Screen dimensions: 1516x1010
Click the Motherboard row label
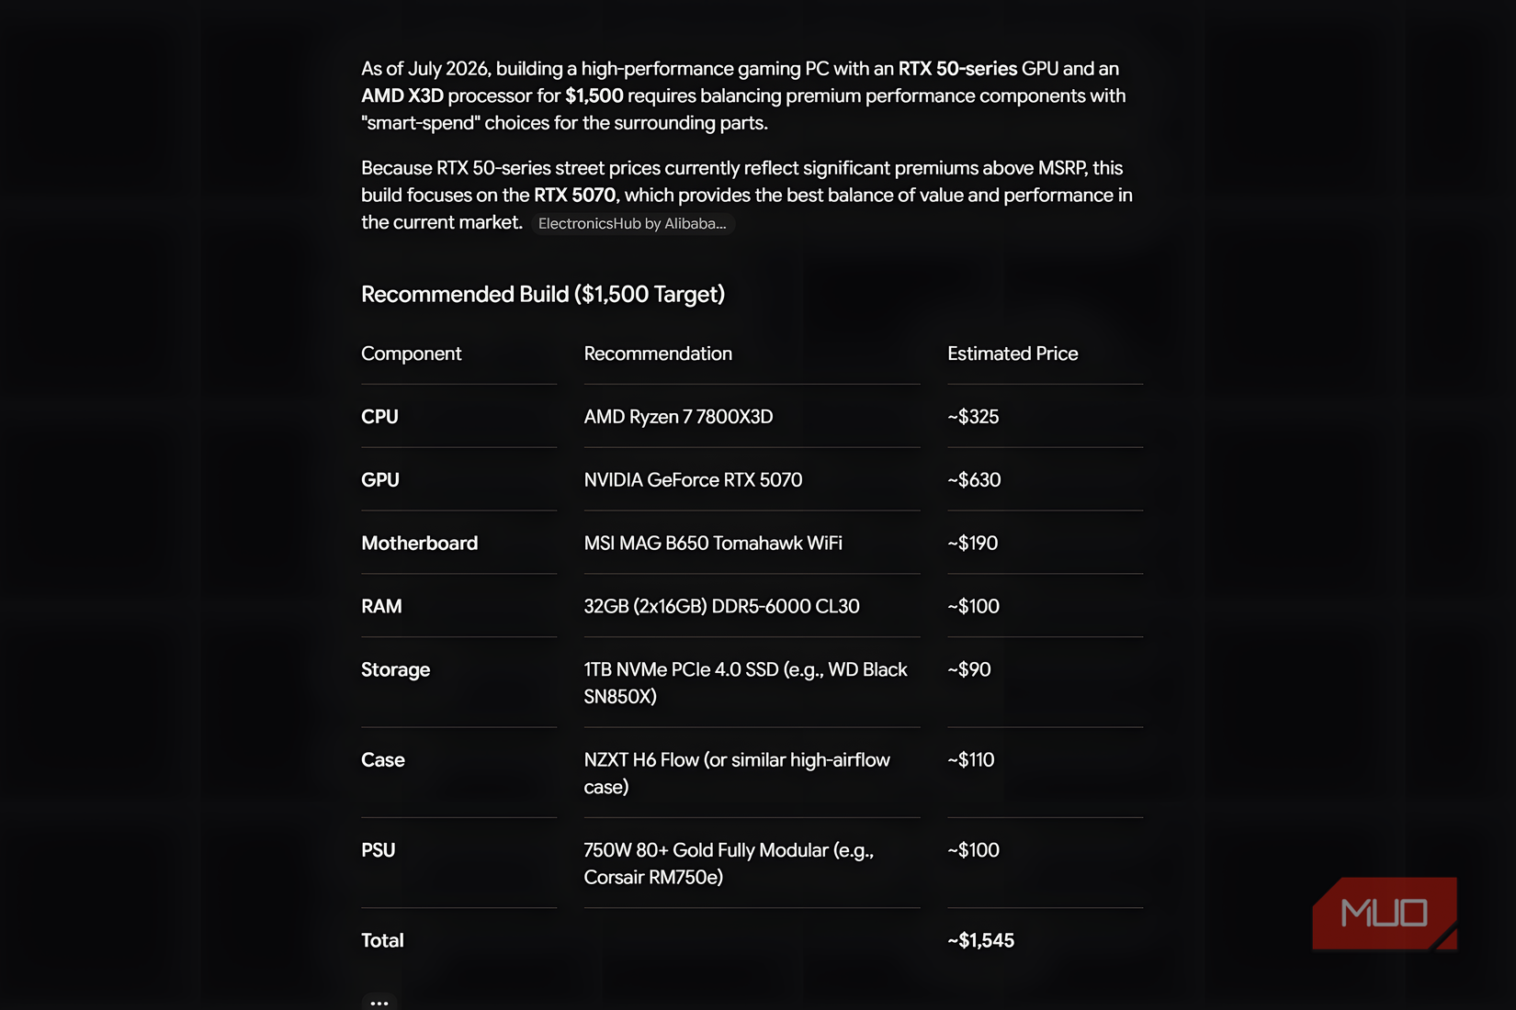pos(419,544)
